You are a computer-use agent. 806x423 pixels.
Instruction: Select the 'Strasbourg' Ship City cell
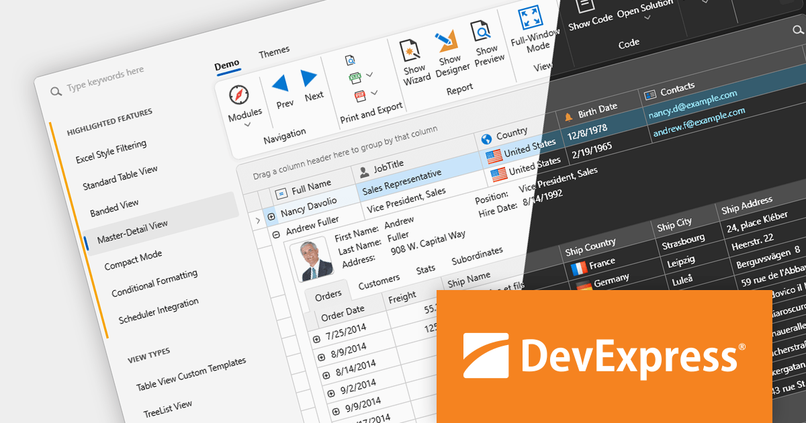tap(683, 242)
